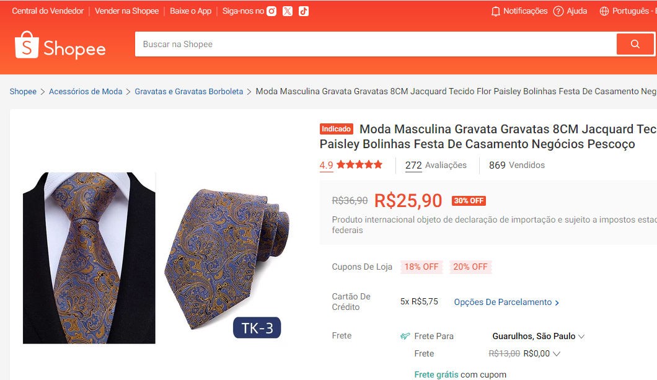Open Opções De Parcelamento installment options
The image size is (657, 380).
pyautogui.click(x=506, y=303)
